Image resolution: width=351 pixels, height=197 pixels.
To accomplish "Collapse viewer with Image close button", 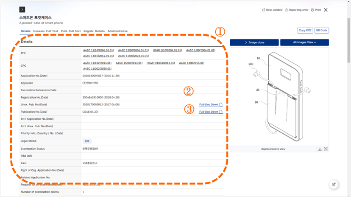I will pos(254,42).
